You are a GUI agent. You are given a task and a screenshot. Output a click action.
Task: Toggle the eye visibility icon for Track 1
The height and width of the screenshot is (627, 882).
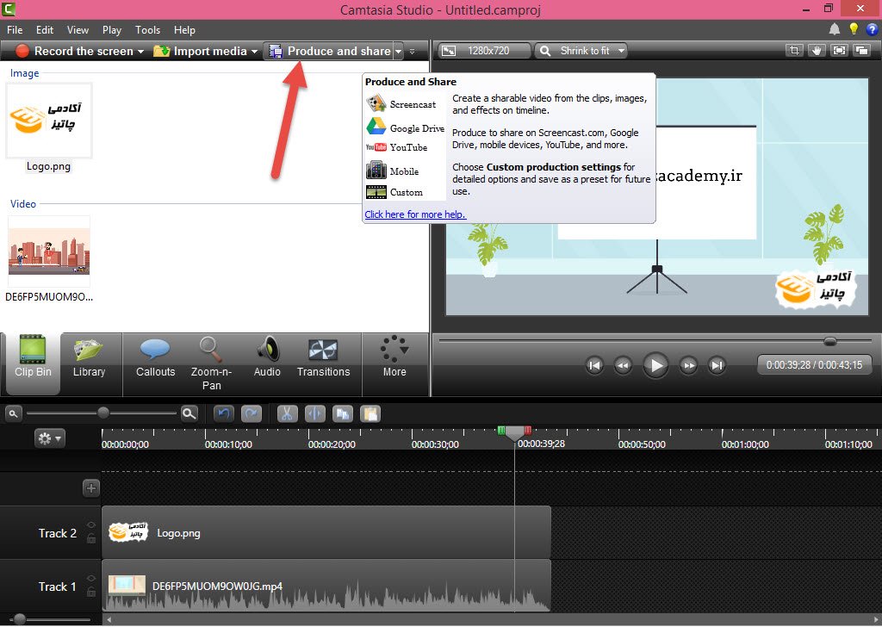point(91,579)
